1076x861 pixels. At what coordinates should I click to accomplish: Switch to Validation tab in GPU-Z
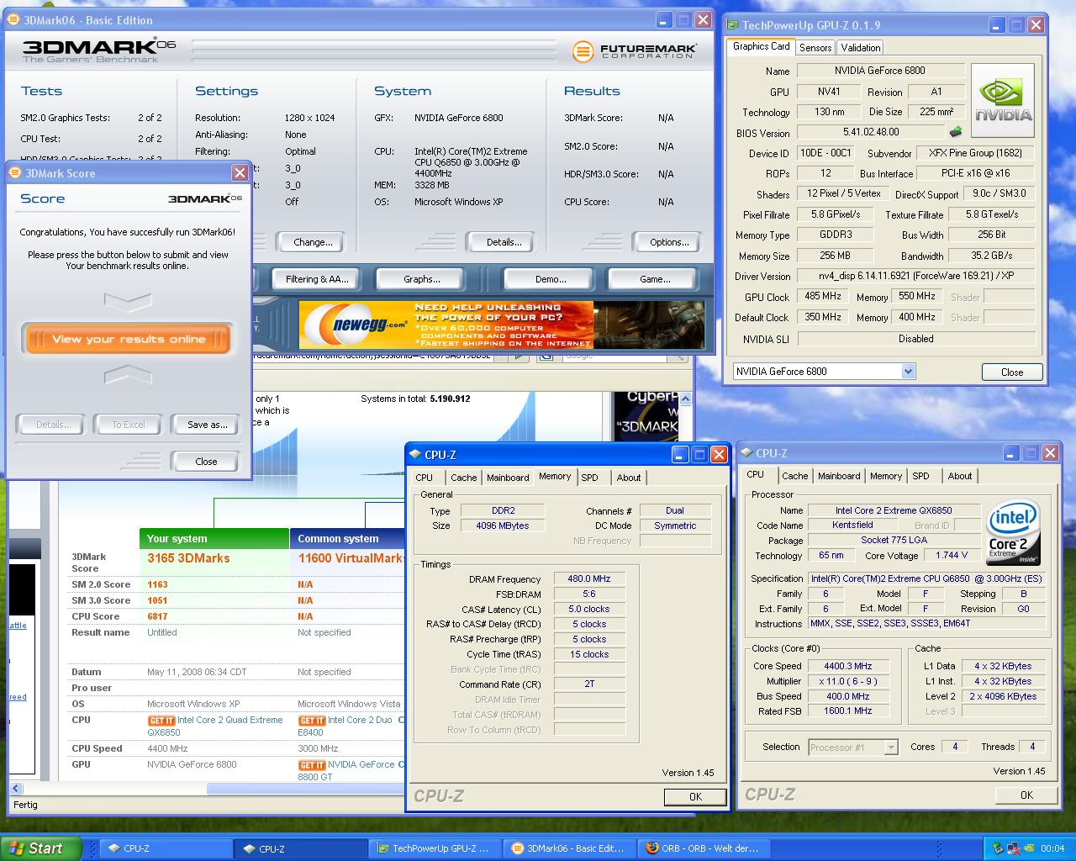point(861,48)
